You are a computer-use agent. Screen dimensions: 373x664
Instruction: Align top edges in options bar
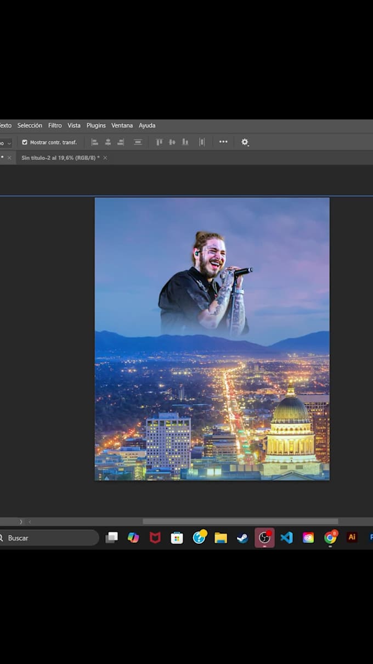click(159, 142)
